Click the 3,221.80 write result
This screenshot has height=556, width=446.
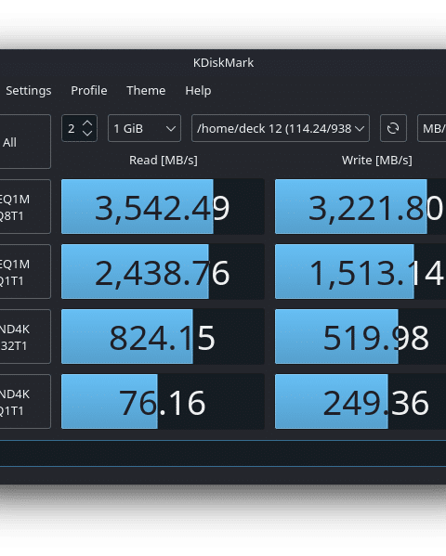tap(361, 206)
